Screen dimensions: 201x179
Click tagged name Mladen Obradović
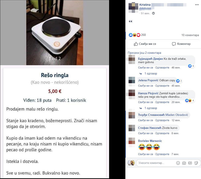click(177, 115)
